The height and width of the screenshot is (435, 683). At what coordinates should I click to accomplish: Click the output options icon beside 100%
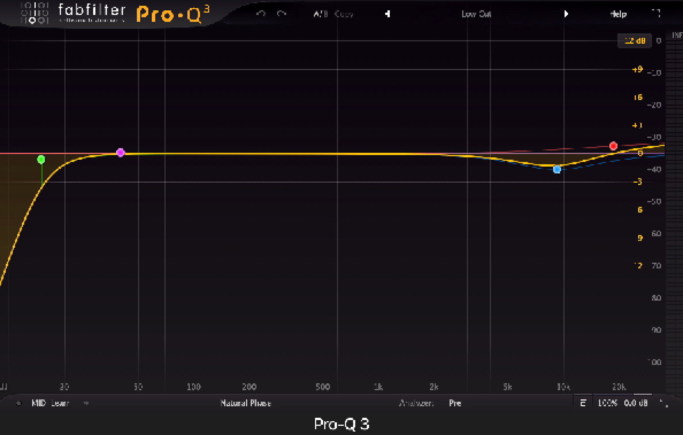point(583,403)
